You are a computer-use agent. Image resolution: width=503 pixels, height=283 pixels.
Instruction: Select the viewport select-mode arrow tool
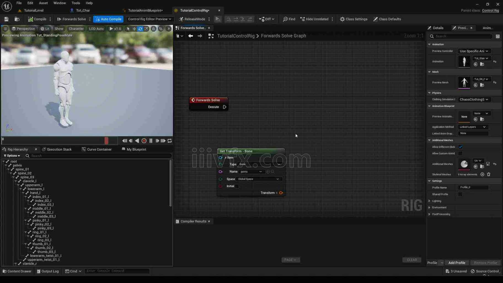tap(128, 29)
